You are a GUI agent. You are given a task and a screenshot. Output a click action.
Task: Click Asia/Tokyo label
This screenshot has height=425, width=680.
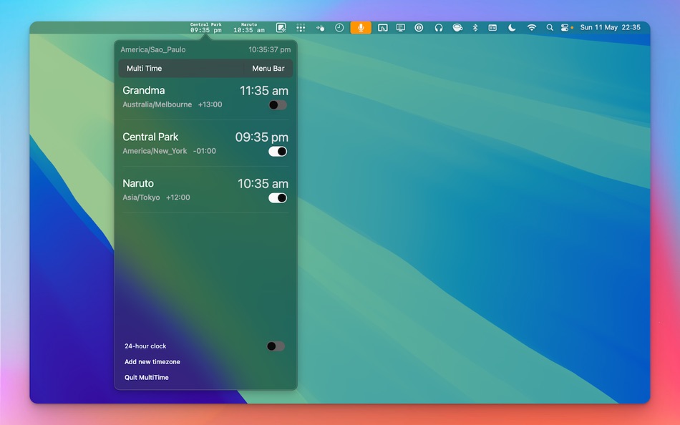[141, 197]
